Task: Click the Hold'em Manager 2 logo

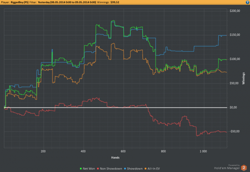Action: [244, 168]
